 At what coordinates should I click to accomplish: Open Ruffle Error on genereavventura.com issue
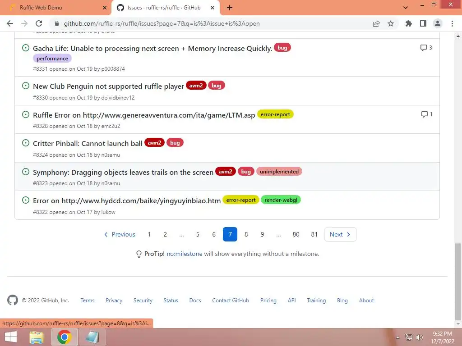(144, 115)
